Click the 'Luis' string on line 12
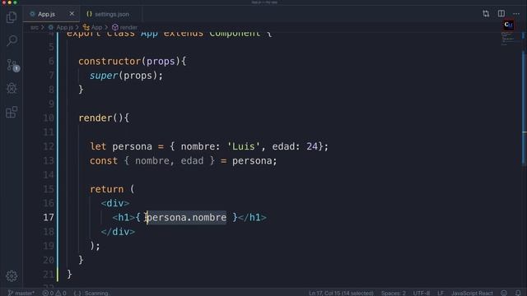 tap(244, 146)
